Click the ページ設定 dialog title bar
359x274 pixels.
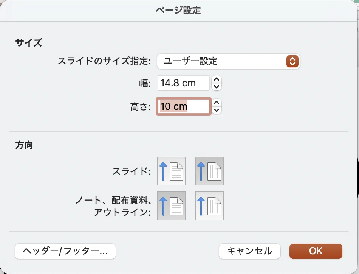click(x=178, y=10)
